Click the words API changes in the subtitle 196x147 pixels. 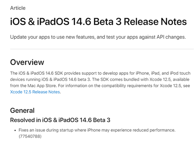(171, 37)
